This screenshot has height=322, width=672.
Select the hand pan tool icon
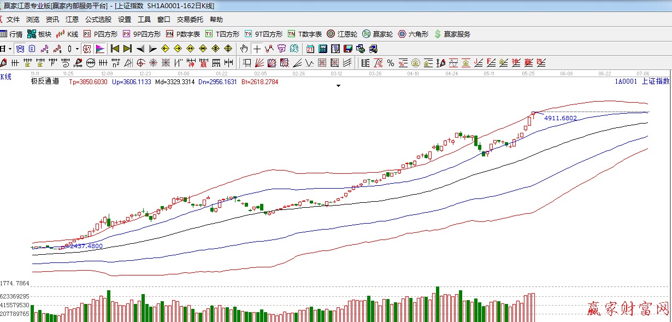(x=244, y=49)
